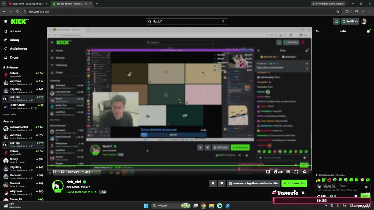Open the green Kick shop icon
Image resolution: width=374 pixels, height=210 pixels.
[x=336, y=21]
